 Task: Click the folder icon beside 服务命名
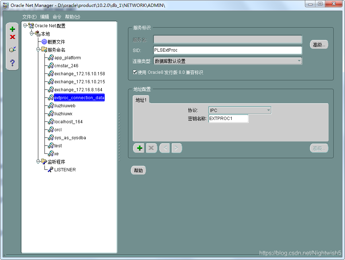click(x=44, y=49)
